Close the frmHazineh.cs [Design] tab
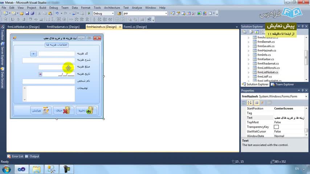The width and height of the screenshot is (310, 174). tap(120, 27)
